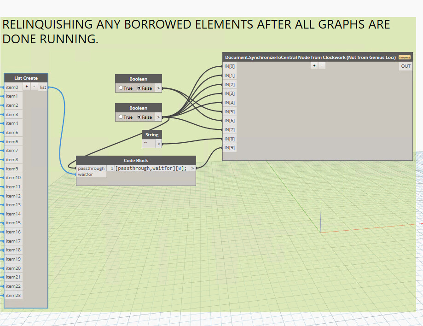Select the item14 input port
The height and width of the screenshot is (326, 423).
click(13, 214)
